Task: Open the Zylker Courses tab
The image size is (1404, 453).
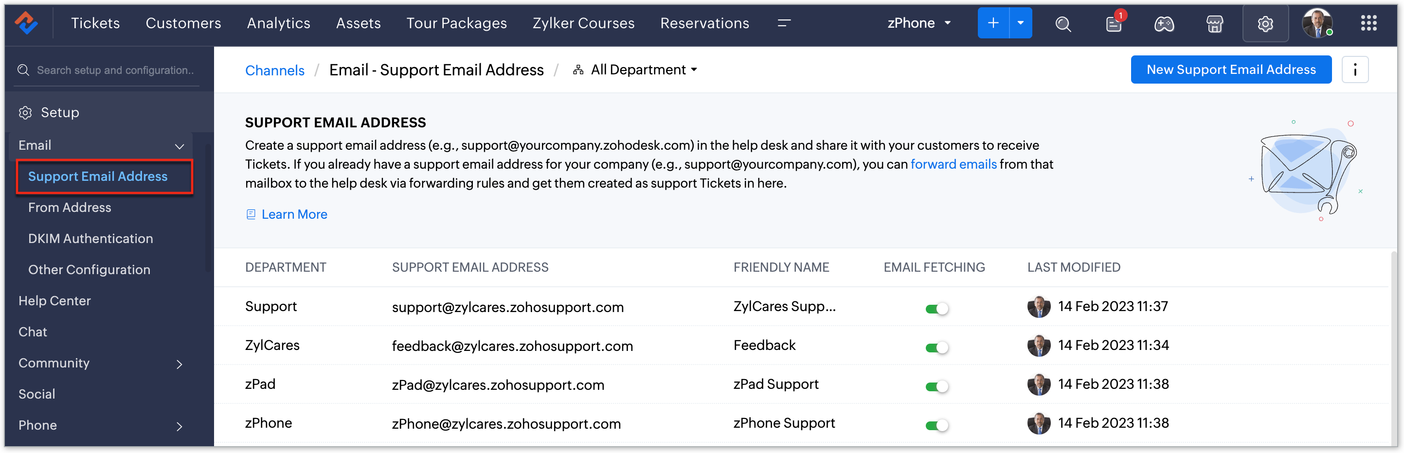Action: tap(584, 23)
